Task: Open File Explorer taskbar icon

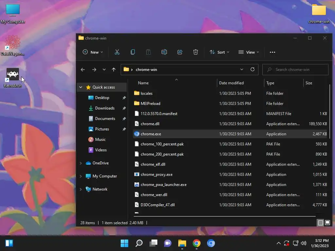Action: pos(182,243)
